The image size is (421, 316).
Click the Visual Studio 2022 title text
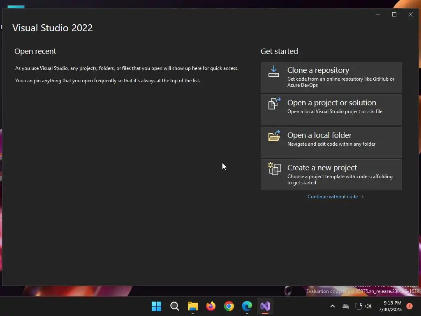[x=52, y=28]
